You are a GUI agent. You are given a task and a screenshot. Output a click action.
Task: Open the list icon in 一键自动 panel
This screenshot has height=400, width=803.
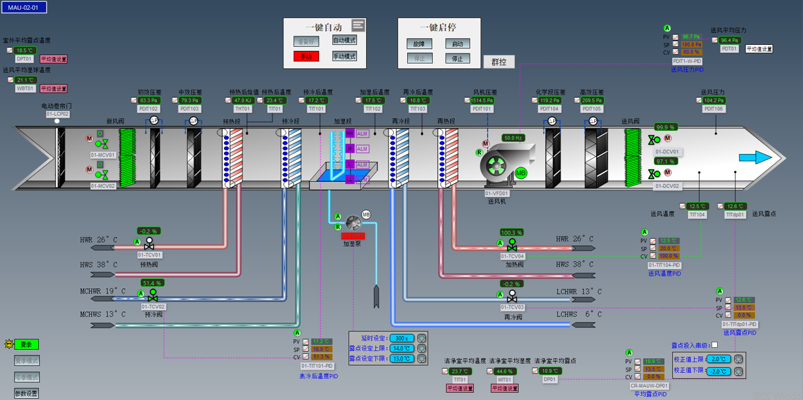tap(358, 25)
